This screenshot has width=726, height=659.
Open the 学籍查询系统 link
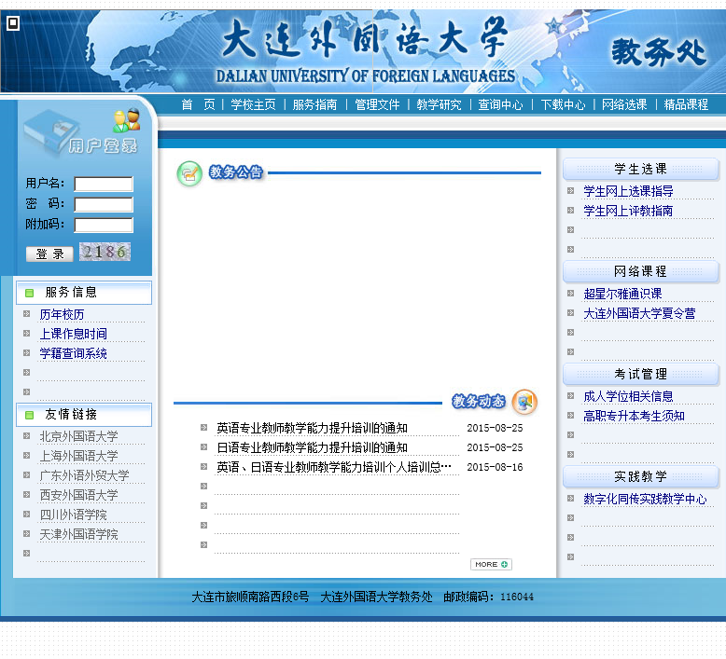point(73,353)
